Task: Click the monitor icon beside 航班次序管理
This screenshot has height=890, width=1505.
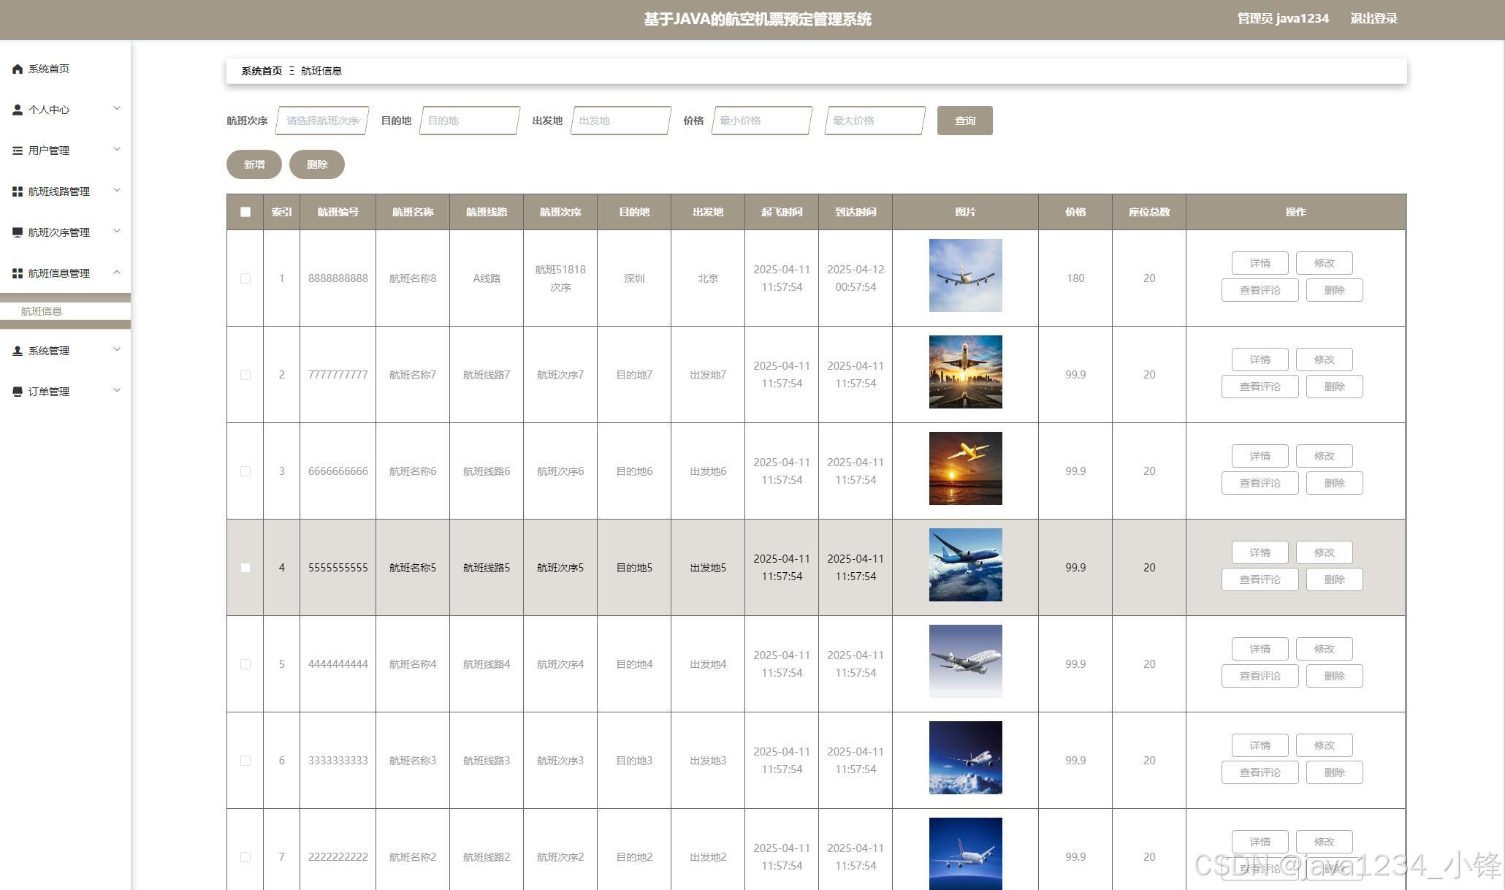Action: pyautogui.click(x=18, y=232)
